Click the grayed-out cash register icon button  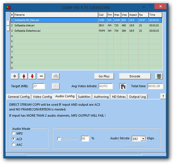click(x=56, y=76)
